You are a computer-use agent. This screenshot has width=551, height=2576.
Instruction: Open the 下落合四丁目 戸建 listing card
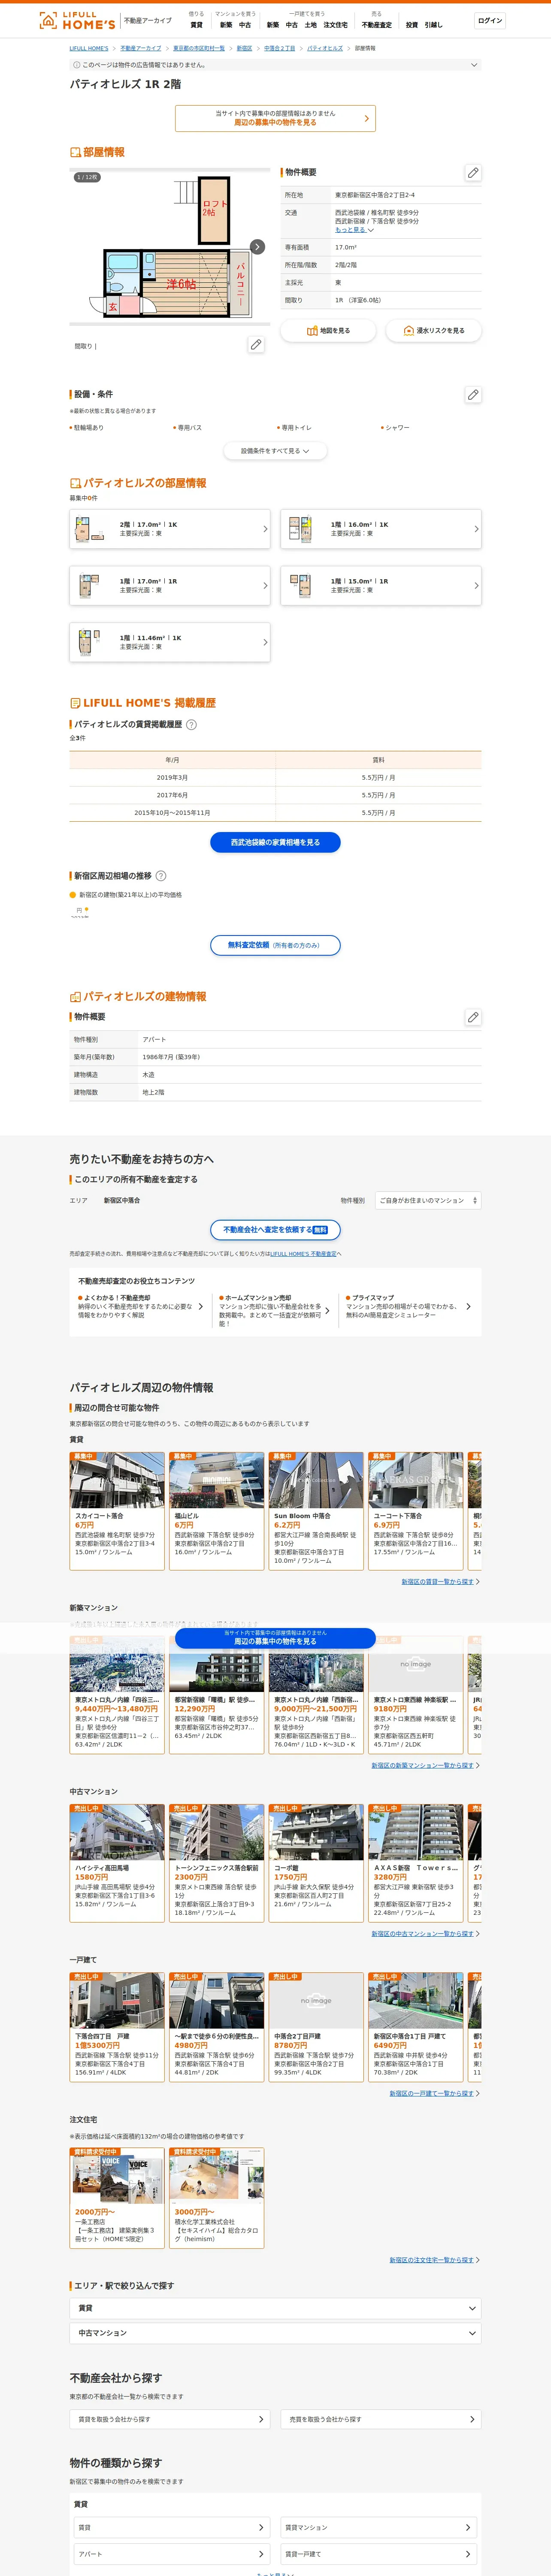(117, 2027)
